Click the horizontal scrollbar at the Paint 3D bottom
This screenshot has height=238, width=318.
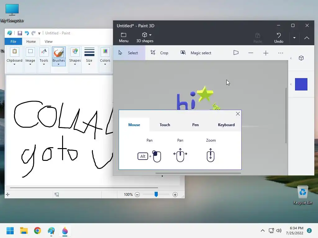(198, 173)
